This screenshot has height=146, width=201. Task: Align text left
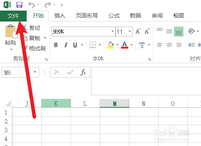pos(160,45)
